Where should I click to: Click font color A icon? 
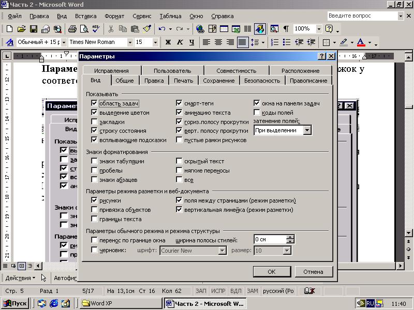pos(361,42)
